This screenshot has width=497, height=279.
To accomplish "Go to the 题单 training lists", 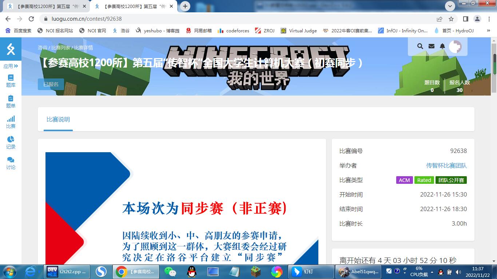I will (x=11, y=101).
